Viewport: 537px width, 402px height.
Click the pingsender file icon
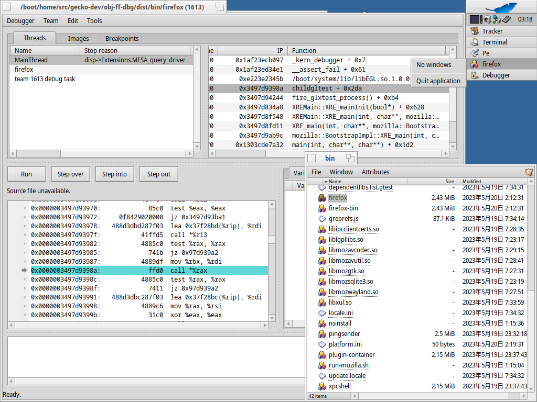click(321, 334)
